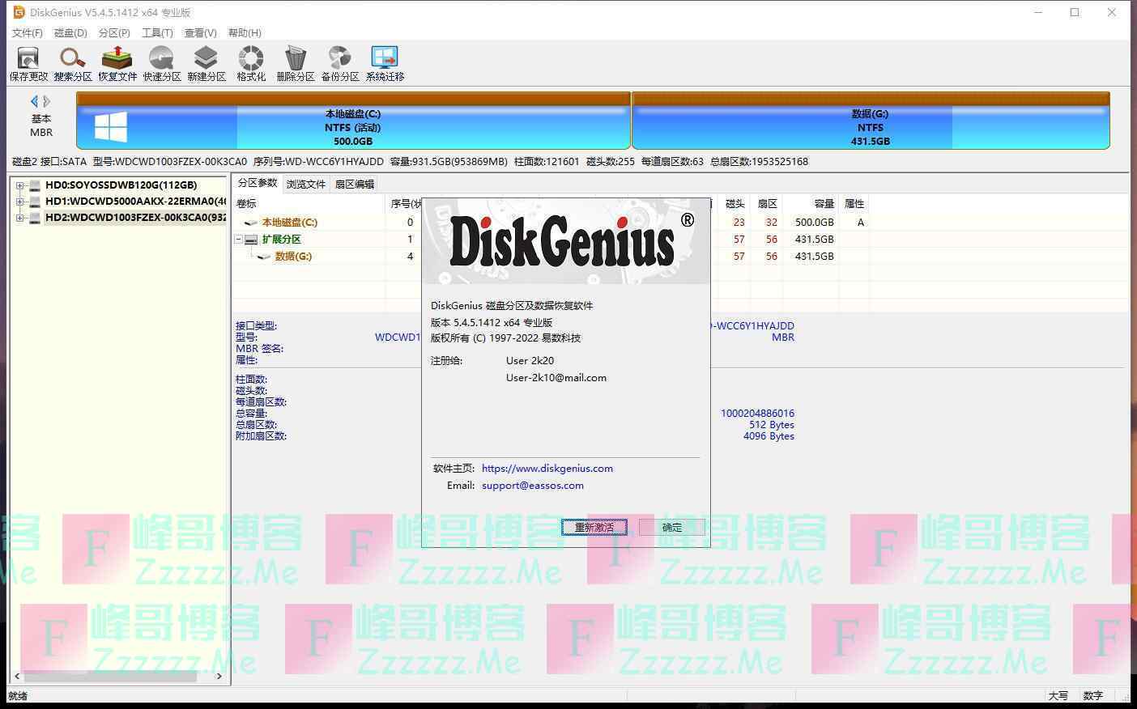Open the 文件(F) menu

click(28, 33)
